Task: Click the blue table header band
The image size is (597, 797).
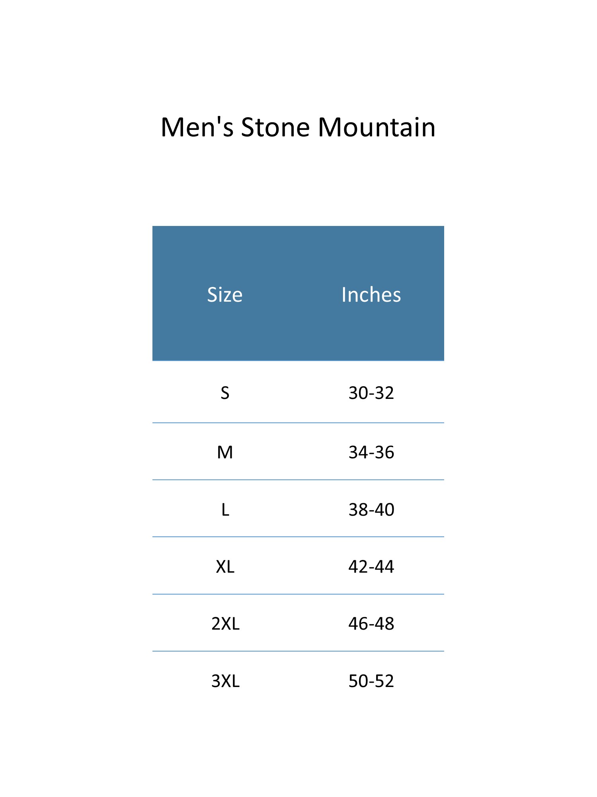Action: [298, 293]
